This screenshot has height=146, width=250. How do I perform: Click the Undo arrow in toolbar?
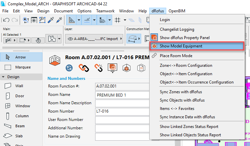click(6, 20)
